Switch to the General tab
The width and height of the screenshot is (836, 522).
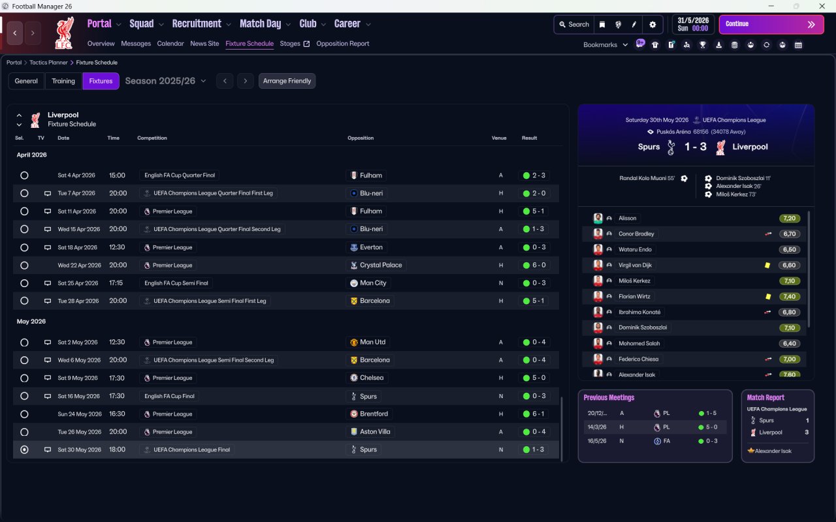(26, 81)
